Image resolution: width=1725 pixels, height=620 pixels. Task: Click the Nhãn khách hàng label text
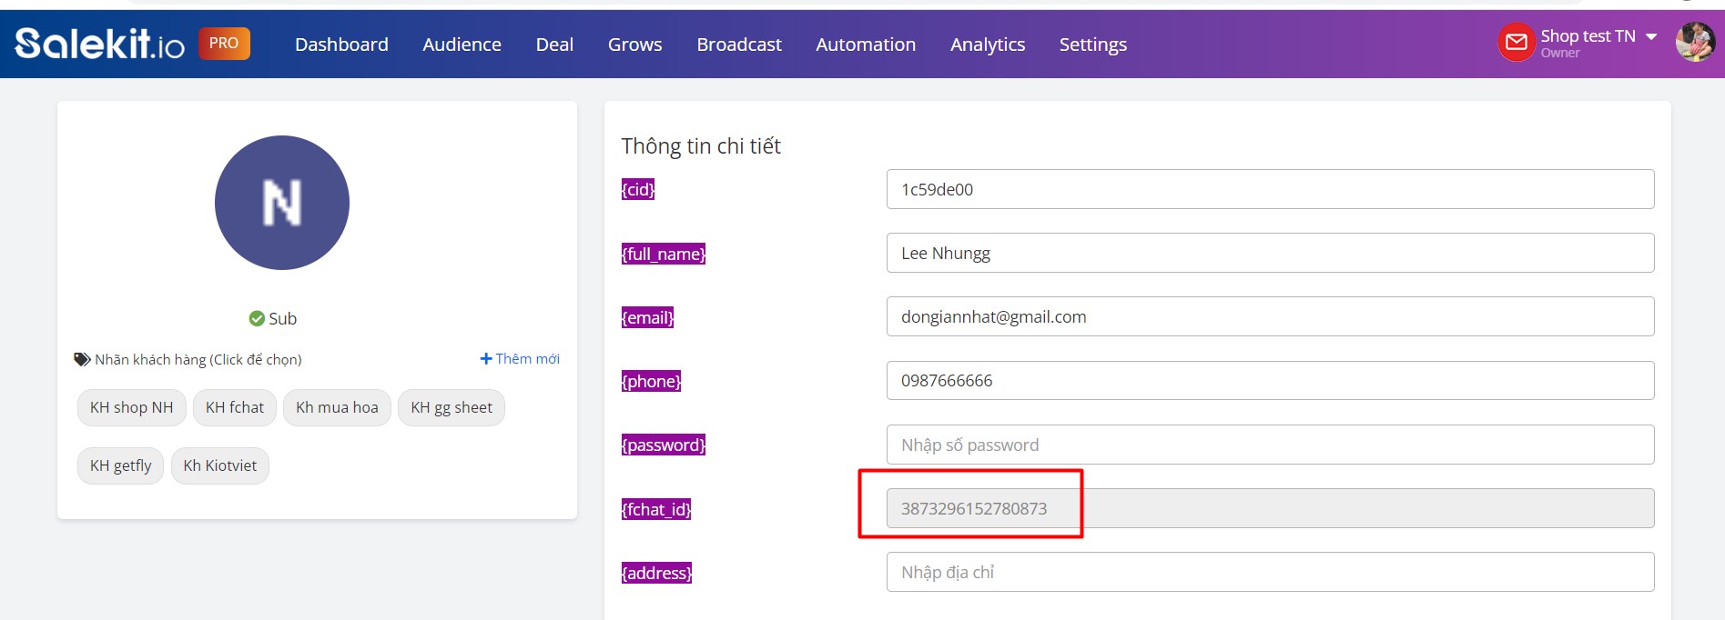pos(198,360)
